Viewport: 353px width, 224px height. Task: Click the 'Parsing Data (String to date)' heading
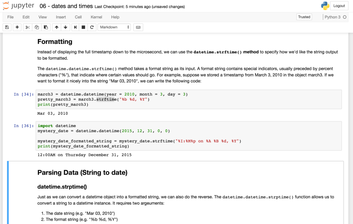pyautogui.click(x=82, y=172)
